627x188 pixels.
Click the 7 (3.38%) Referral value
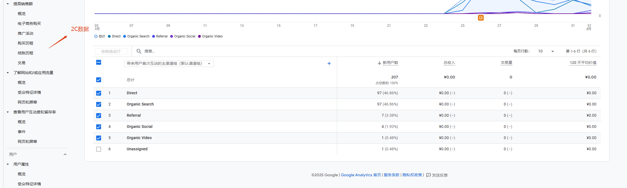[x=390, y=116]
